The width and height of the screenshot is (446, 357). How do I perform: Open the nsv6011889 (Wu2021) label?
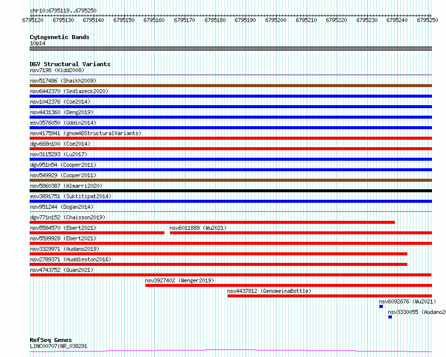click(x=198, y=228)
